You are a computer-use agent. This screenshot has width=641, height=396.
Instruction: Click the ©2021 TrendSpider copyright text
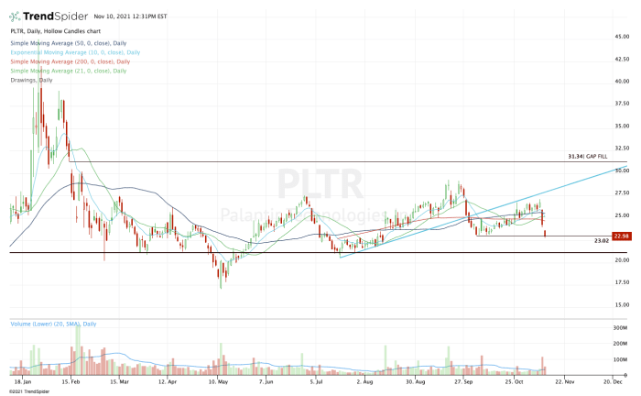click(x=29, y=392)
